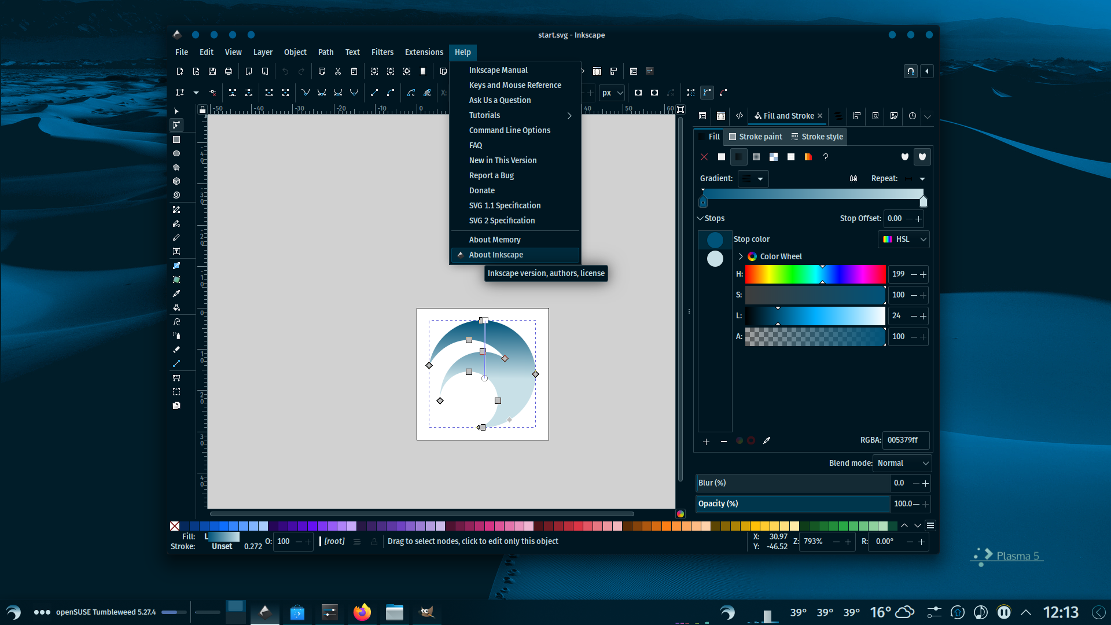Select the Selector arrow tool
Image resolution: width=1111 pixels, height=625 pixels.
tap(176, 111)
